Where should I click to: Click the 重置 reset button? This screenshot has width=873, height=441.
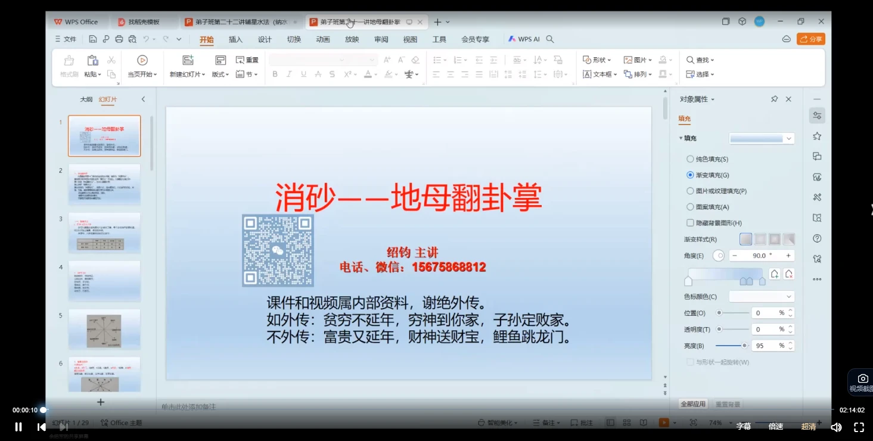pyautogui.click(x=247, y=60)
